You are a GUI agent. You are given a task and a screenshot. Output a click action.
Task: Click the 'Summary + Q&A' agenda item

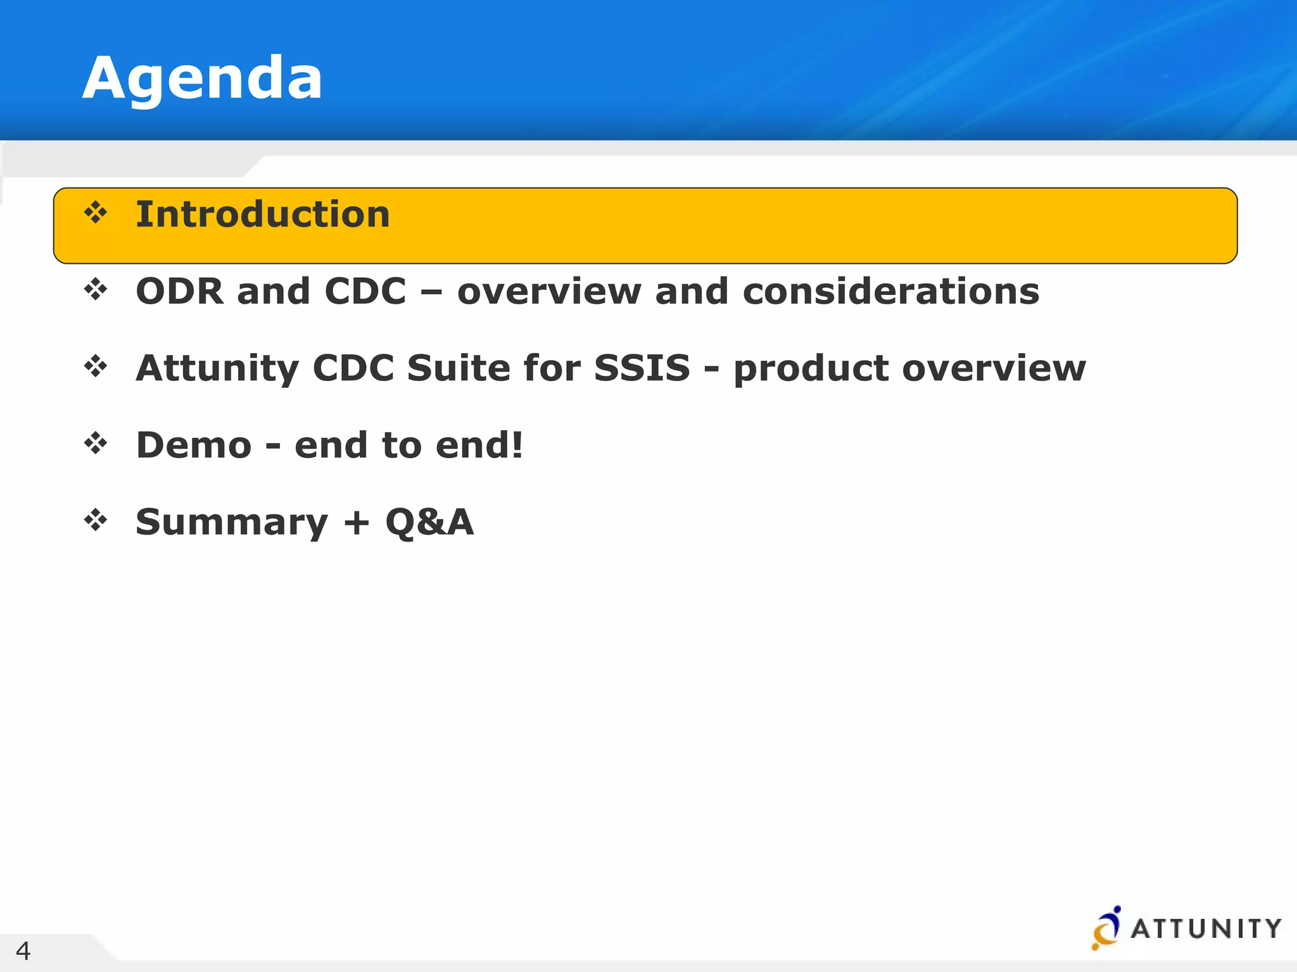[305, 523]
